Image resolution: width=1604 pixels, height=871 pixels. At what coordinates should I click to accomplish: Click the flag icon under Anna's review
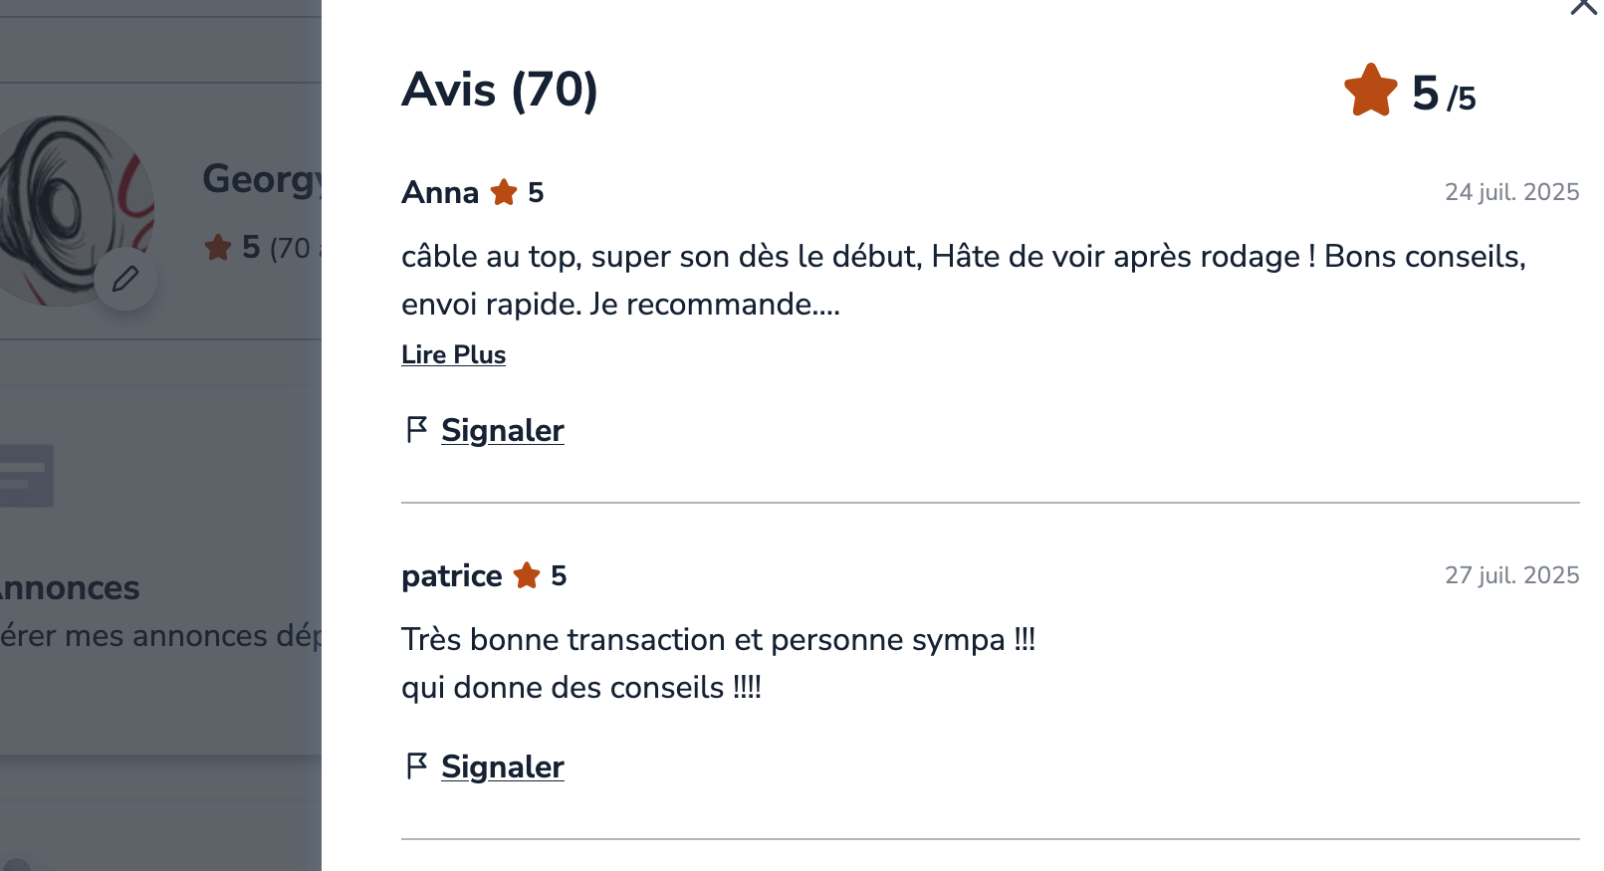[416, 430]
